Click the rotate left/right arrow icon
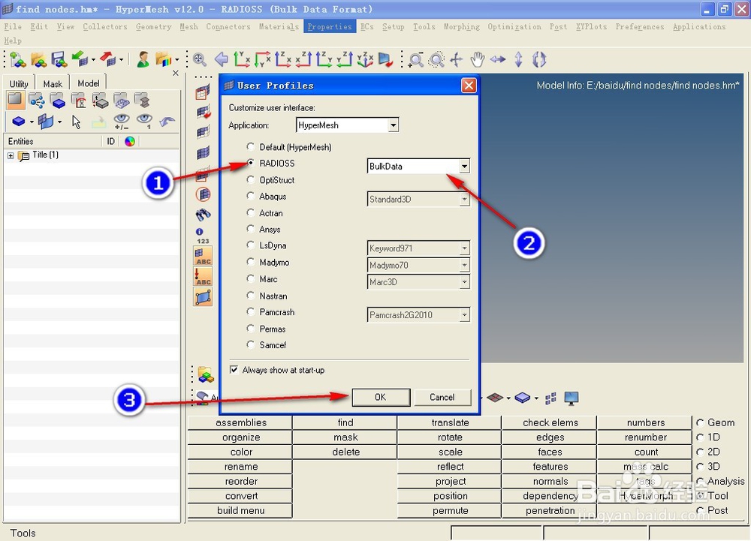This screenshot has height=541, width=751. (498, 60)
